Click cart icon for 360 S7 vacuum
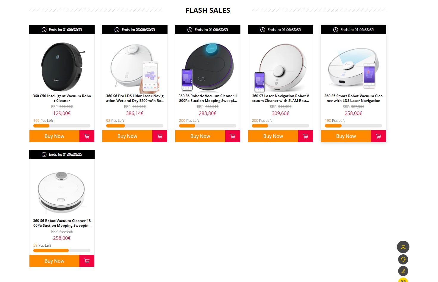Screen dimensions: 438x282 click(306, 136)
